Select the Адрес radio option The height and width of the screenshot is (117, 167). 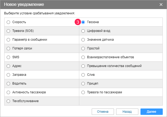[x=8, y=66]
